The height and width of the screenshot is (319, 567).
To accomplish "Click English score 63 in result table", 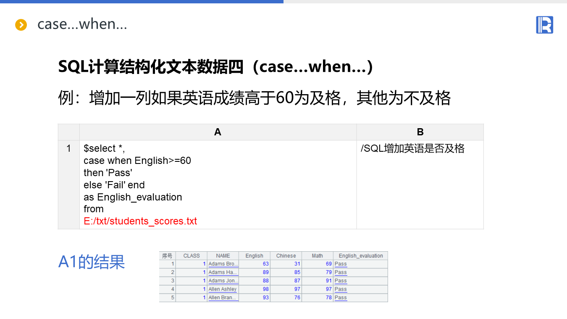I will tap(265, 264).
